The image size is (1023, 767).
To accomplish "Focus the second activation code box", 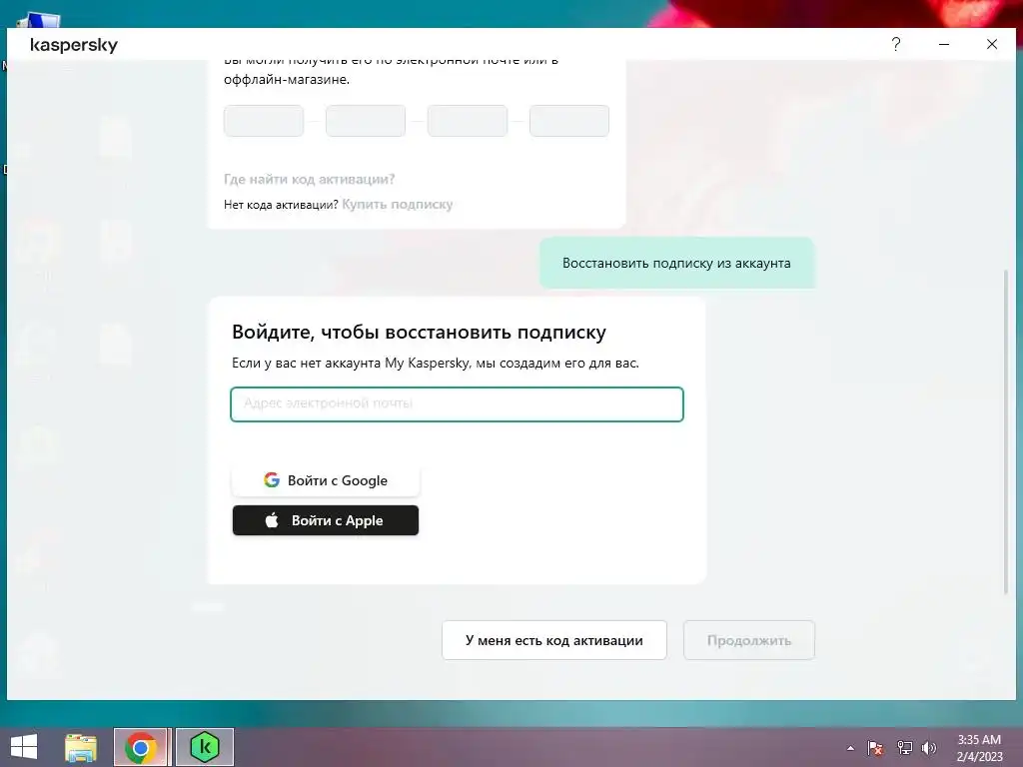I will (x=366, y=121).
